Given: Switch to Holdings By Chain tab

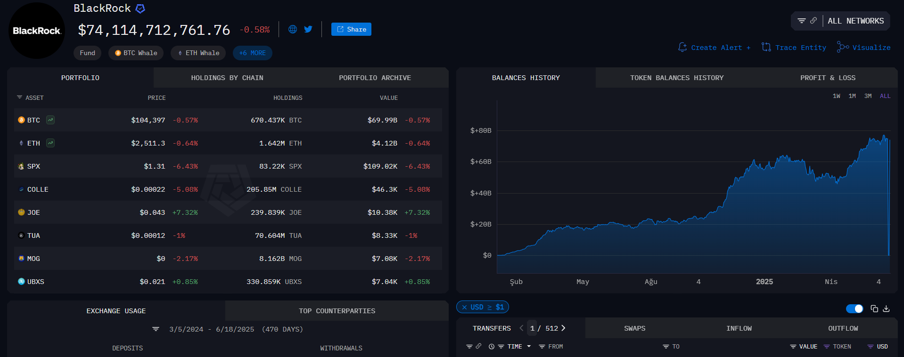Looking at the screenshot, I should tap(227, 78).
